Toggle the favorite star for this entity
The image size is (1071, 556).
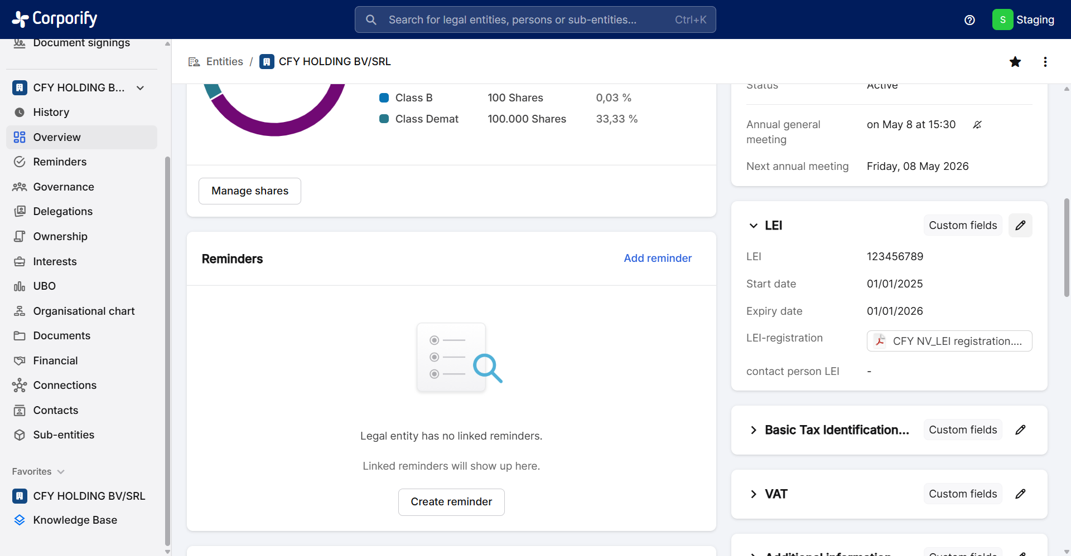point(1015,62)
